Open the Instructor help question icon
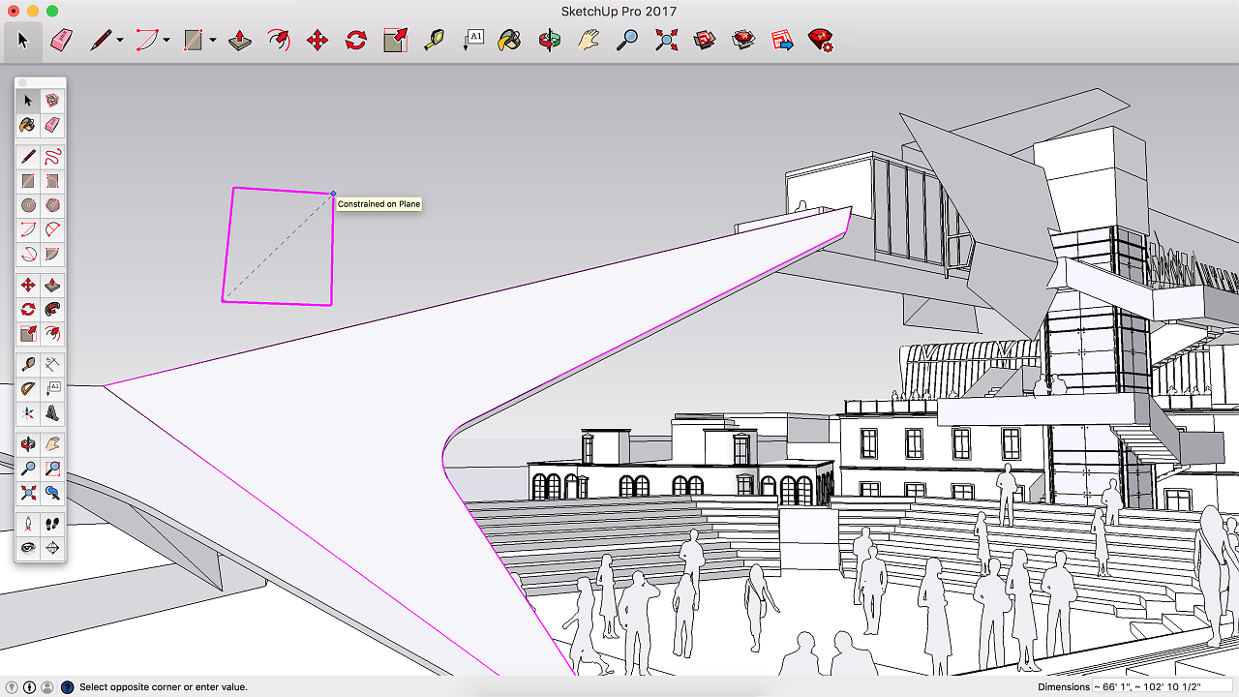 click(67, 687)
